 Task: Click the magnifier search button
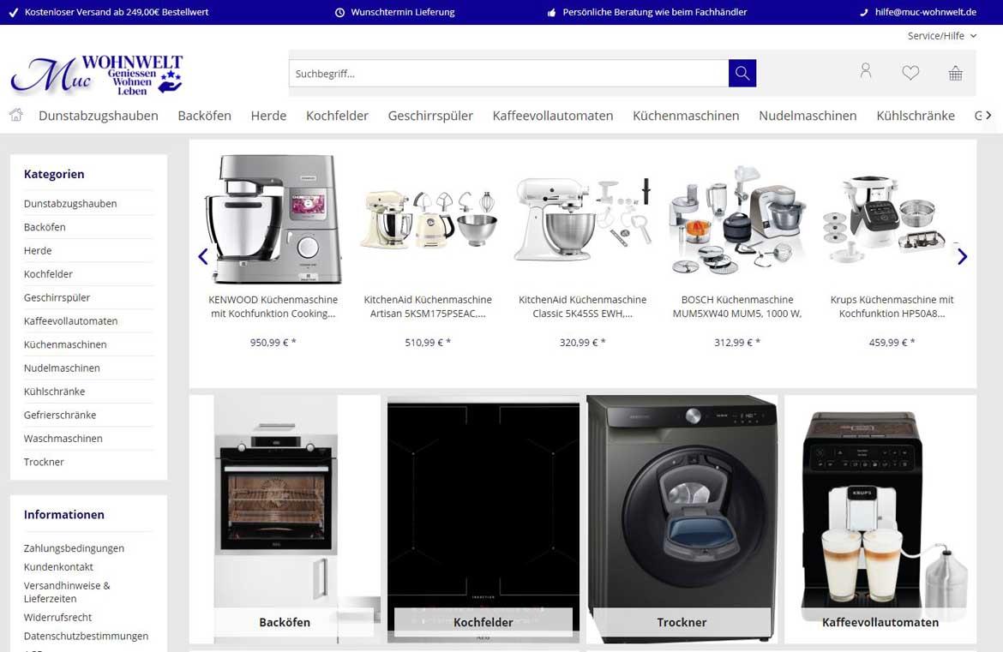pyautogui.click(x=742, y=74)
